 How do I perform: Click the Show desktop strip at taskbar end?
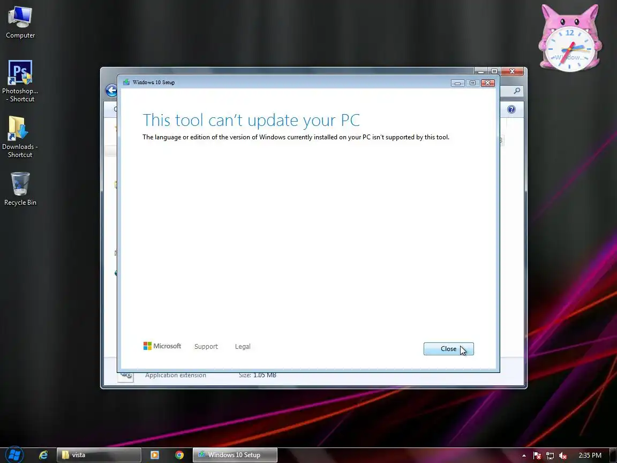tap(613, 455)
